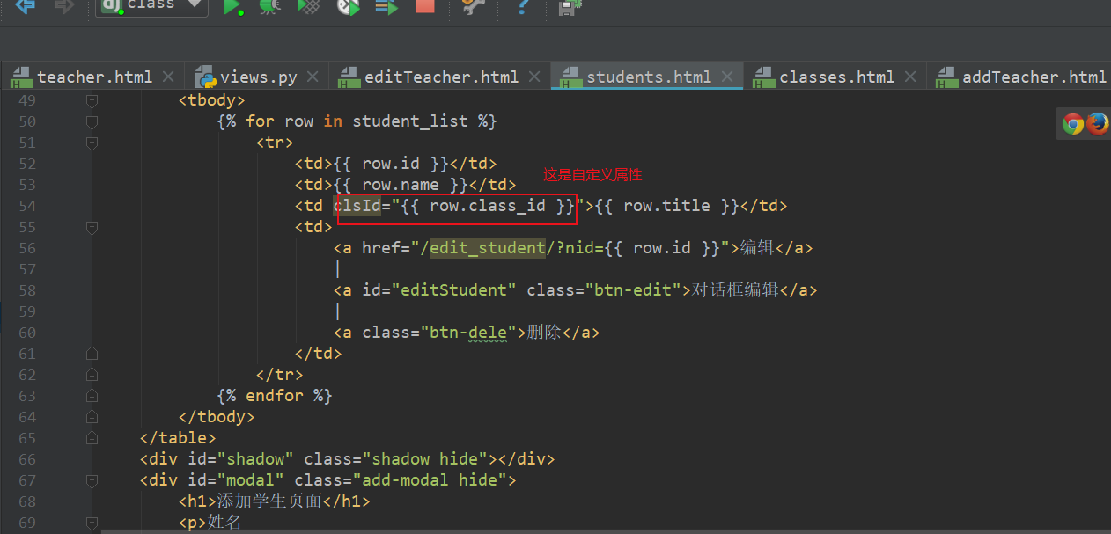
Task: Click fold end marker at line 64
Action: coord(92,417)
